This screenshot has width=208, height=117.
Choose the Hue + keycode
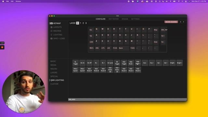tap(152, 63)
